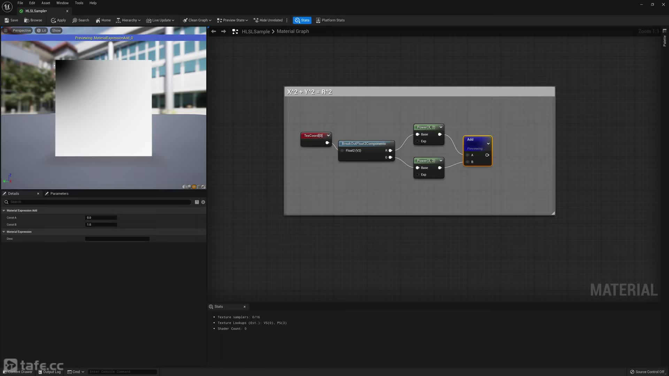
Task: Go to Home in graph
Action: [103, 20]
